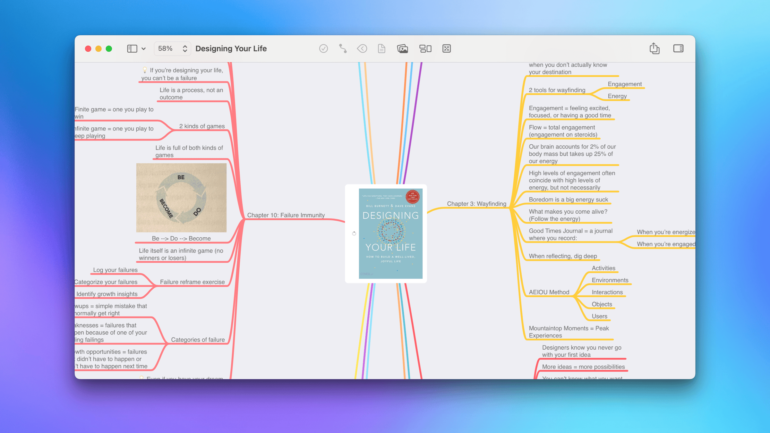Select the Environments node
This screenshot has height=433, width=770.
point(610,280)
